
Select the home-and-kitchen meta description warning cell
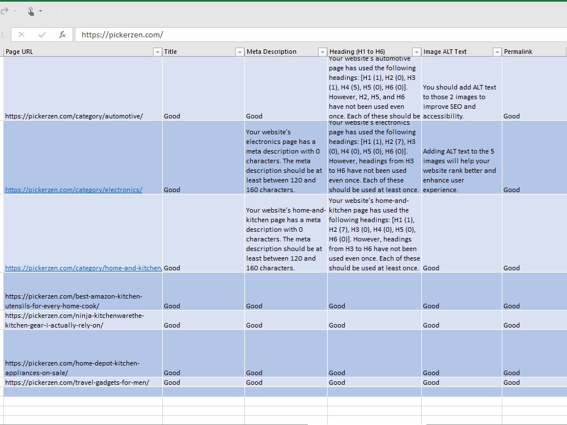[286, 233]
